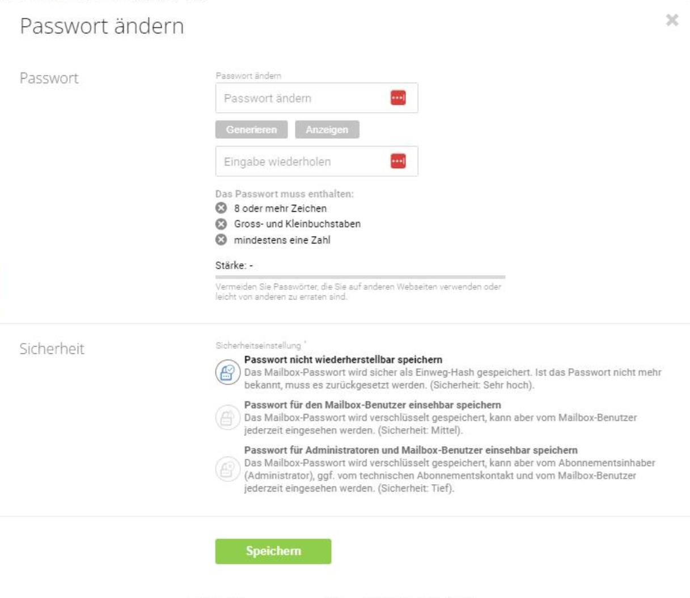Click the Anzeigen button to reveal password
The width and height of the screenshot is (690, 598).
tap(327, 130)
